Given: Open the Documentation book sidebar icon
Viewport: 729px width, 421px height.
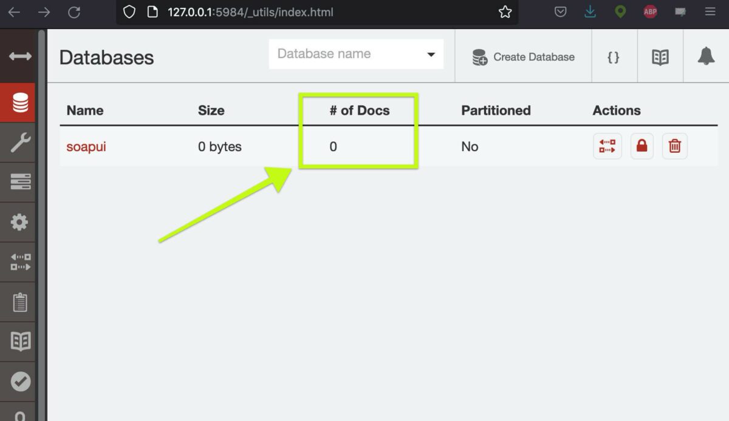Looking at the screenshot, I should 20,342.
